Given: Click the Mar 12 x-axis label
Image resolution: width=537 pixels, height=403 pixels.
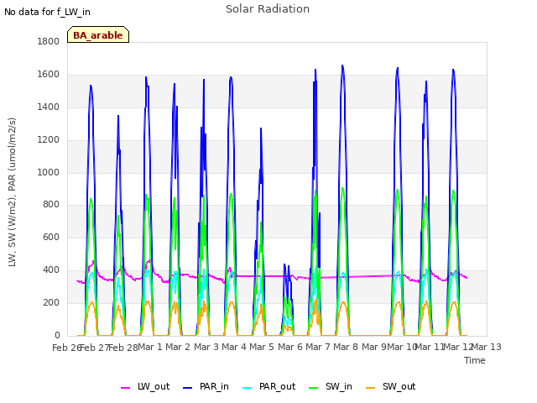Looking at the screenshot, I should (458, 347).
